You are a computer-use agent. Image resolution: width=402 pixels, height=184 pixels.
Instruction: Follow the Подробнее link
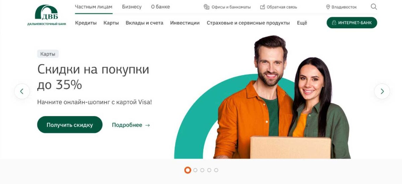131,125
